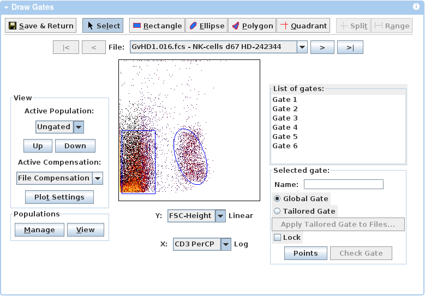
Task: Click the Plot Settings button
Action: click(x=59, y=197)
